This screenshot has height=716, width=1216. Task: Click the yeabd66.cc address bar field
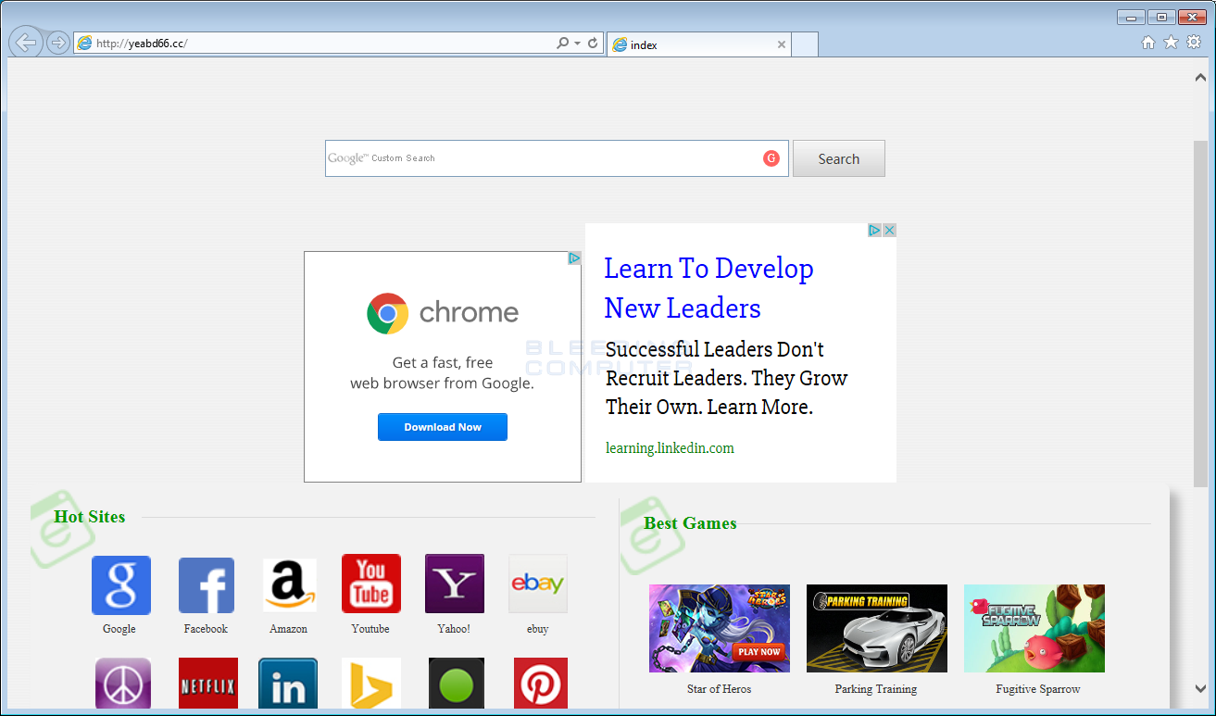(315, 44)
